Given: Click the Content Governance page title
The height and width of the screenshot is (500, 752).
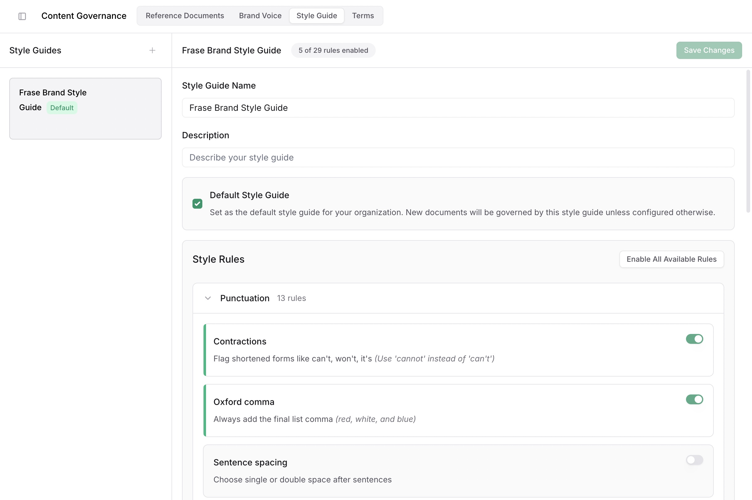Looking at the screenshot, I should click(84, 16).
